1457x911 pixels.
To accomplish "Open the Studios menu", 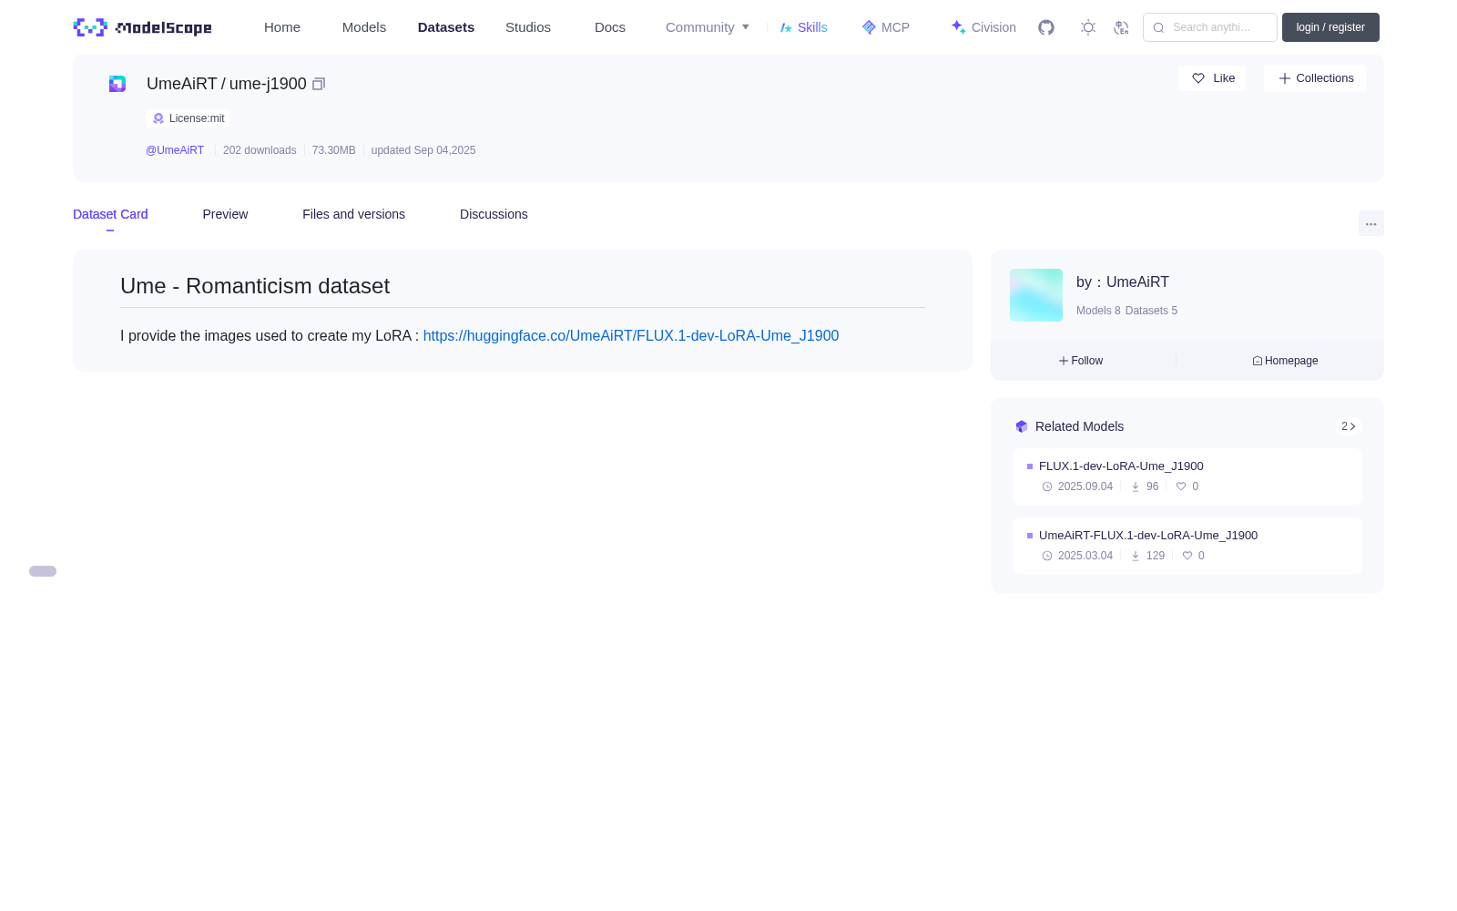I will click(528, 27).
